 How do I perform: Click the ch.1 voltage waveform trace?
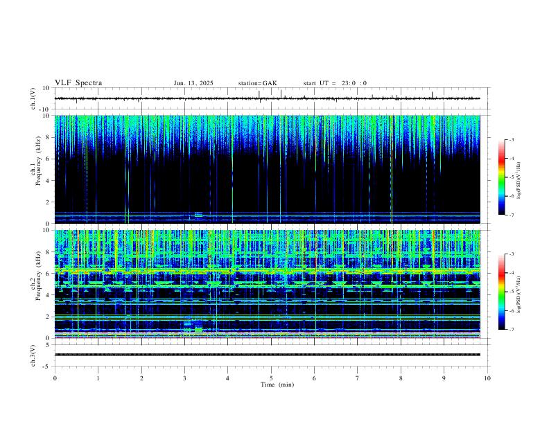click(267, 98)
